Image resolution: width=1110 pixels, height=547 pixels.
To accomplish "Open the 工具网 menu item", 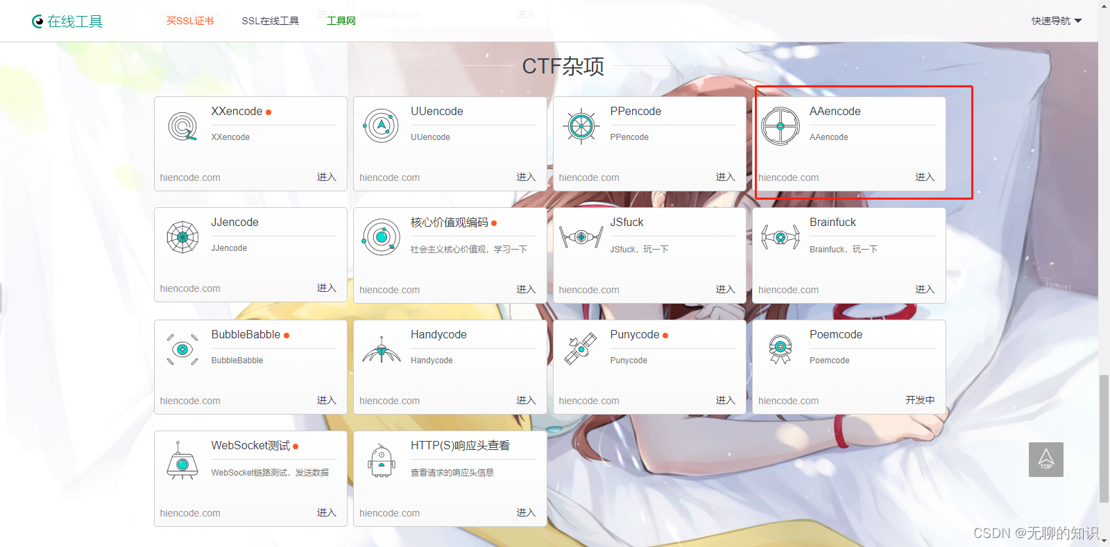I will [x=341, y=21].
